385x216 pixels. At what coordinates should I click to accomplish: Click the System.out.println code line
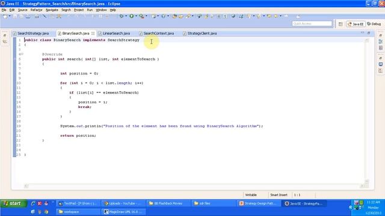161,126
